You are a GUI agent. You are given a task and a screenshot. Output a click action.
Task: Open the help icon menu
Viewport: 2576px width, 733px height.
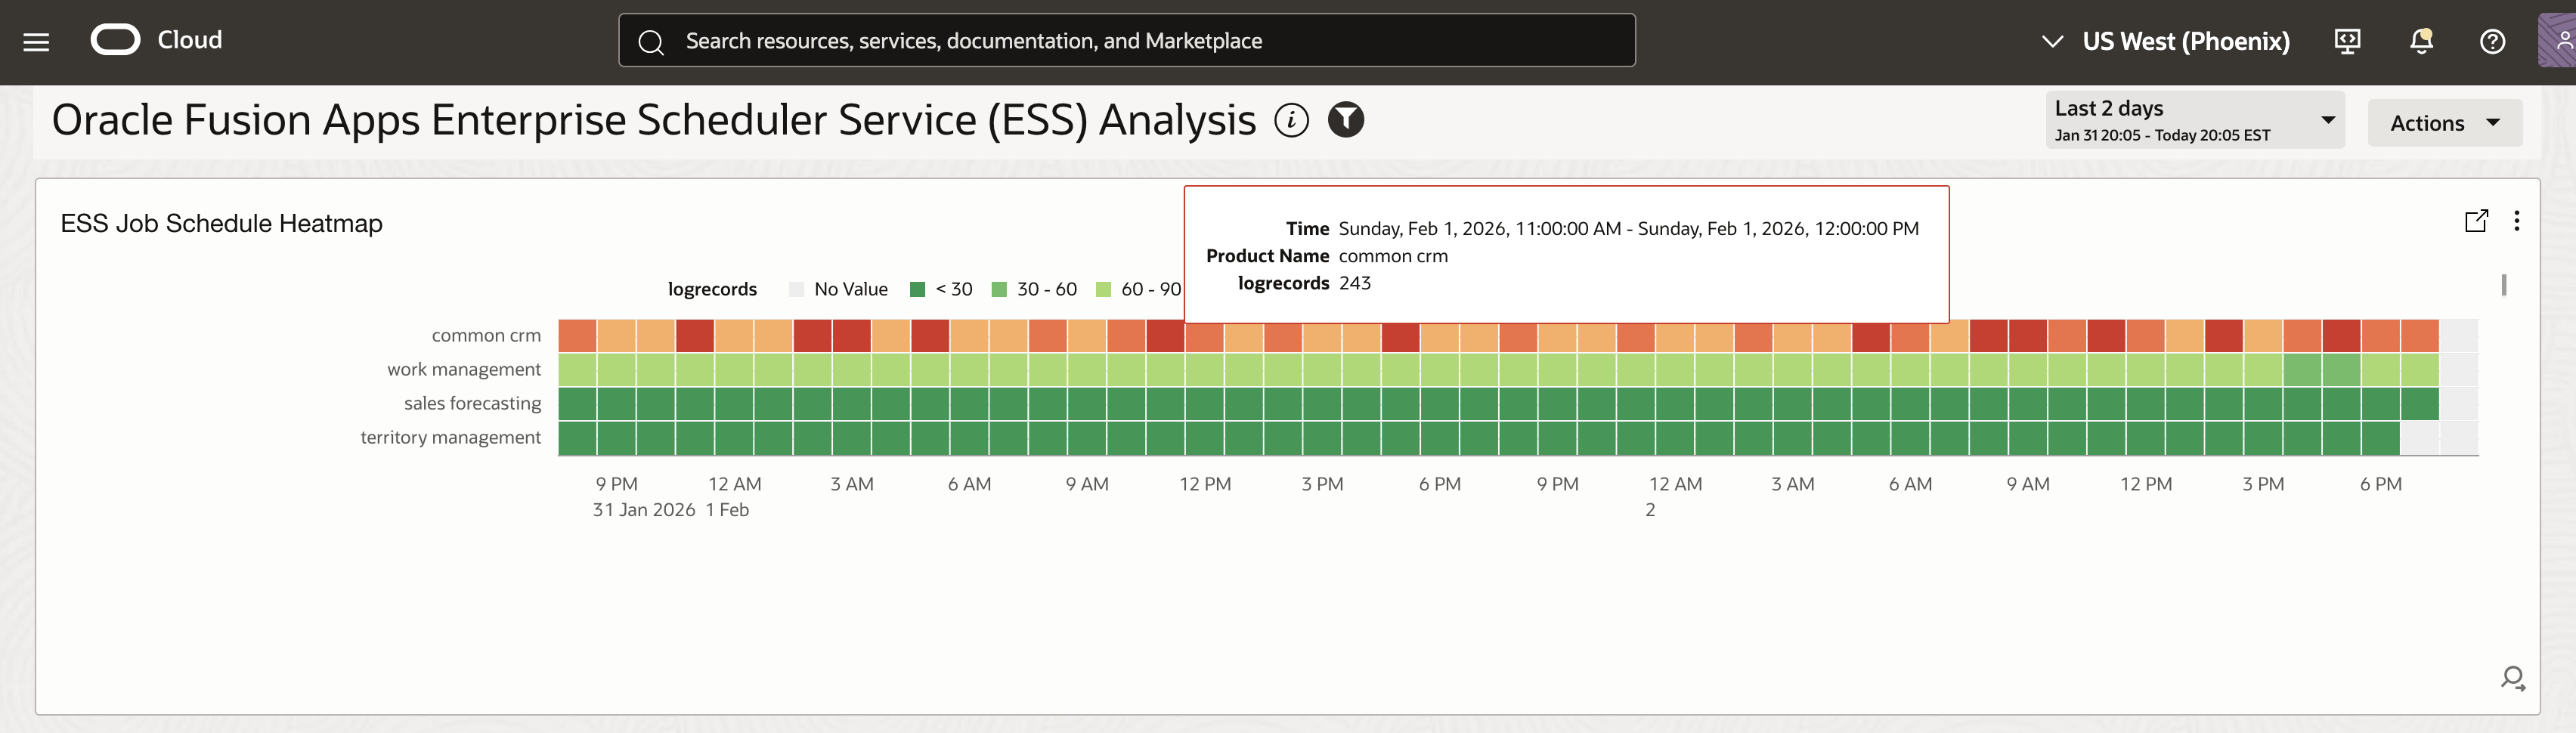pos(2492,41)
